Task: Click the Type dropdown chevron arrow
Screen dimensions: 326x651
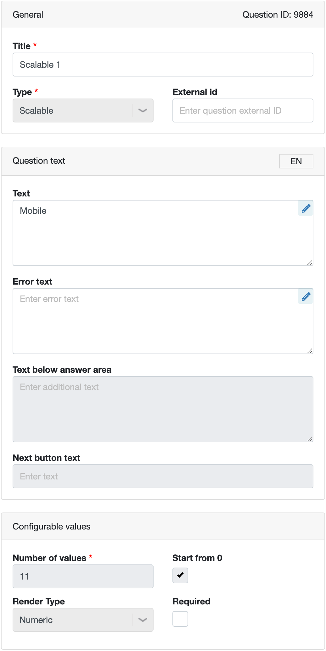Action: 143,110
